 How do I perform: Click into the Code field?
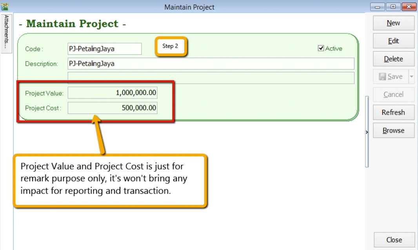point(104,49)
